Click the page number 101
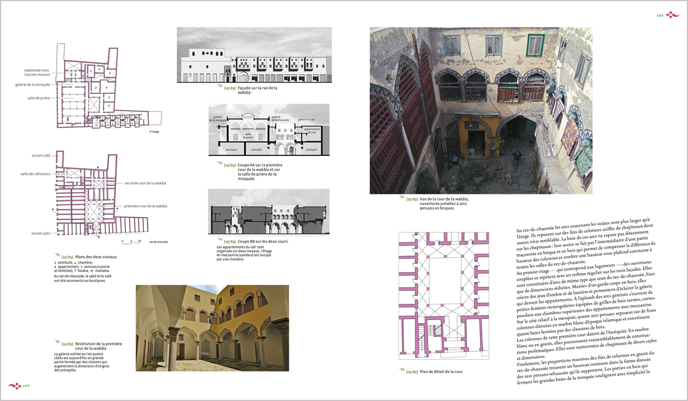 pos(660,16)
